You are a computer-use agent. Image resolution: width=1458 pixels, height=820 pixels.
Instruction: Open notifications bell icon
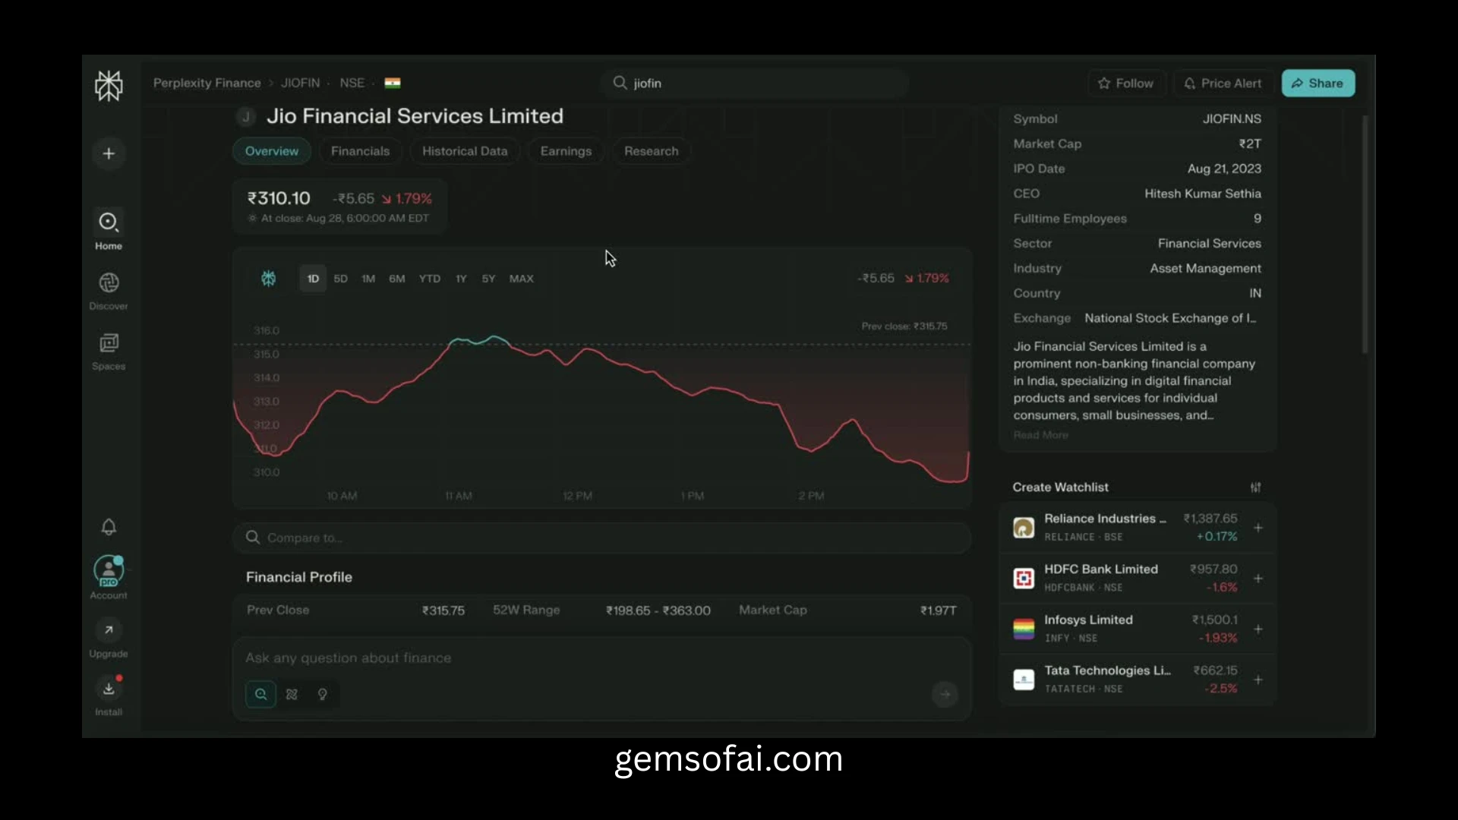point(109,527)
